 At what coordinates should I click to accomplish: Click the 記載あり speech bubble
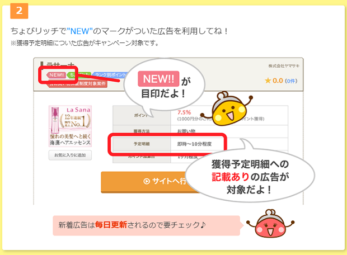(250, 176)
